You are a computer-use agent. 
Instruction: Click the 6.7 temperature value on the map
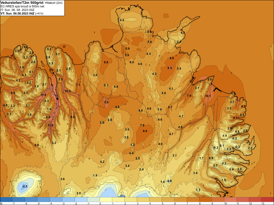click(x=170, y=107)
